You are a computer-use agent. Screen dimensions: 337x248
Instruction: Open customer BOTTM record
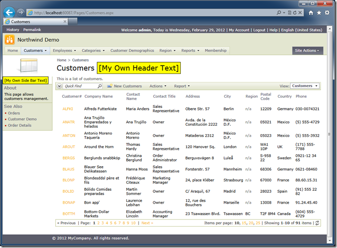pyautogui.click(x=69, y=214)
